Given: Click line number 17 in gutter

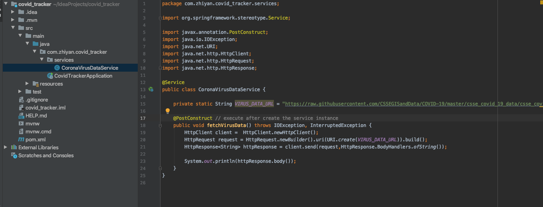Looking at the screenshot, I should pos(143,118).
